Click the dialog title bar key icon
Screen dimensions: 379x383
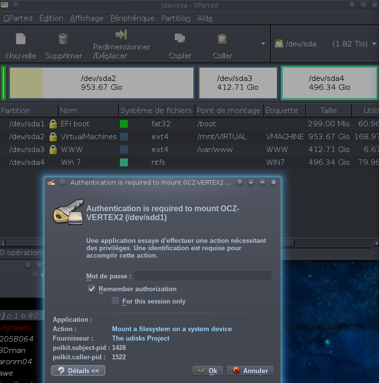click(51, 183)
